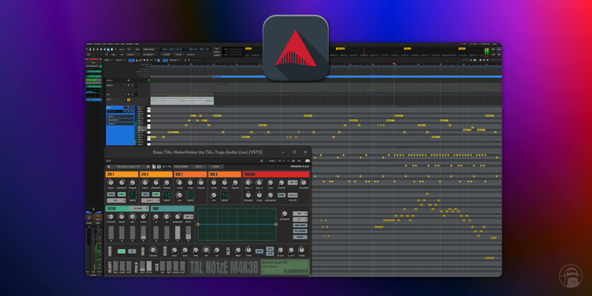Select the Grab mode hand tool

(x=137, y=60)
